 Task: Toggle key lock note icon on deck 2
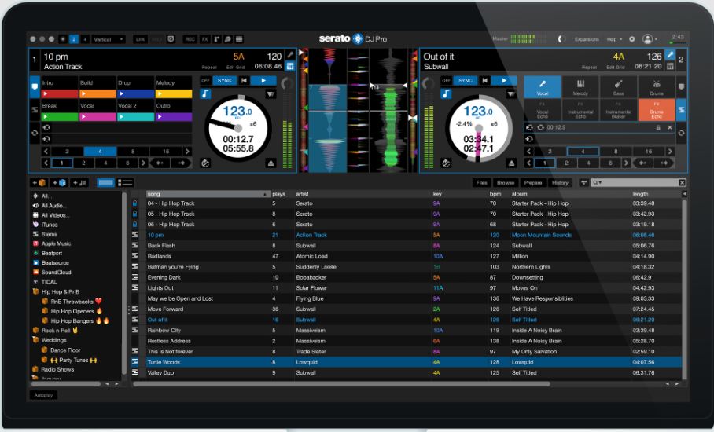click(x=447, y=93)
